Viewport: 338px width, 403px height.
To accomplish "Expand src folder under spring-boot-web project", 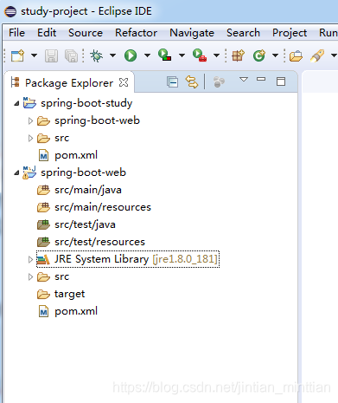I will coord(30,276).
